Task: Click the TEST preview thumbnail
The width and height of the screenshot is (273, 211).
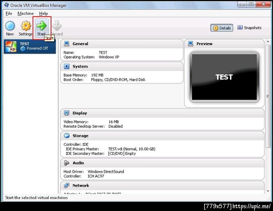Action: [224, 77]
